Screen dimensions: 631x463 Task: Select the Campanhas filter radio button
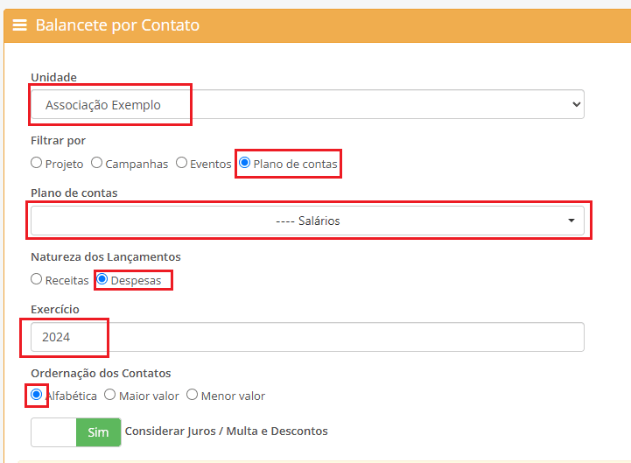[x=96, y=163]
